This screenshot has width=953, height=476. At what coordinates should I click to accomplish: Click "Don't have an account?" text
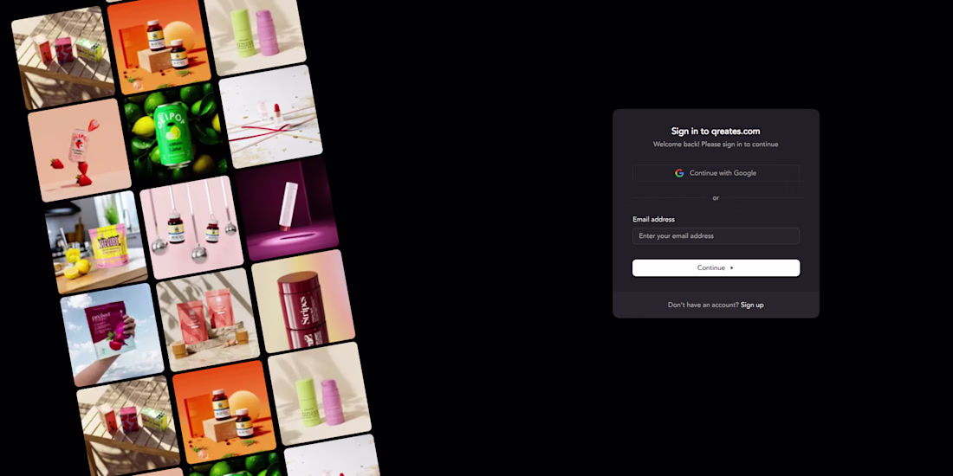pos(703,305)
